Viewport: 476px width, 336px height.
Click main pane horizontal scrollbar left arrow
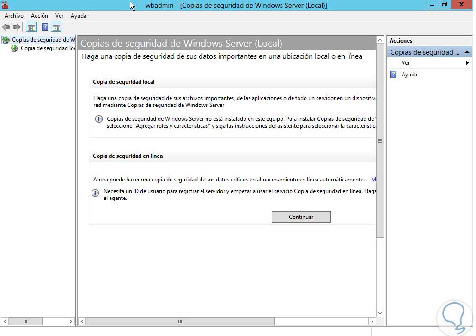pos(82,321)
